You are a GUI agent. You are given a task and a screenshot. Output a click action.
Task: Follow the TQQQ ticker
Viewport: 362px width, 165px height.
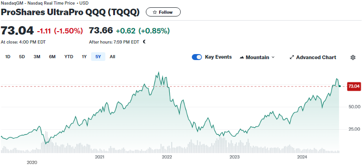coord(163,12)
